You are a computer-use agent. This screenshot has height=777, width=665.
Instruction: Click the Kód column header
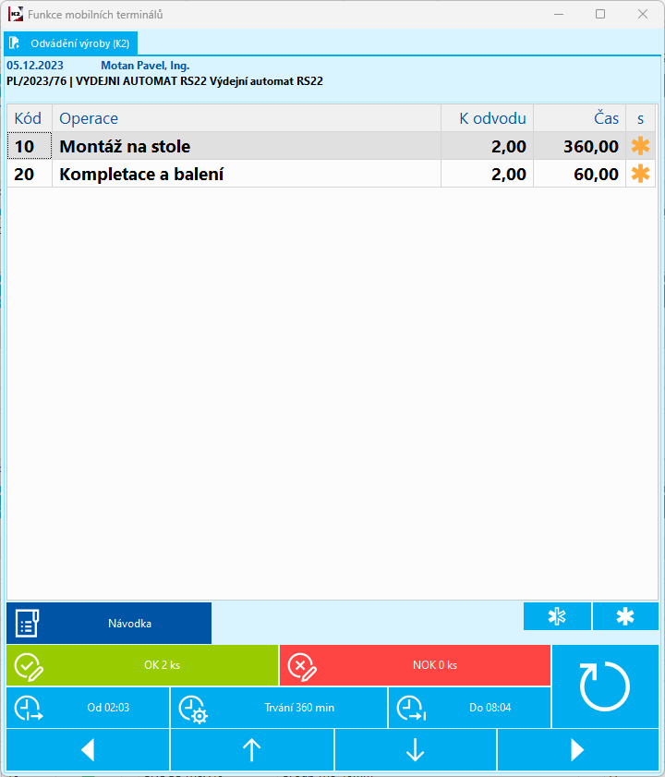coord(30,118)
